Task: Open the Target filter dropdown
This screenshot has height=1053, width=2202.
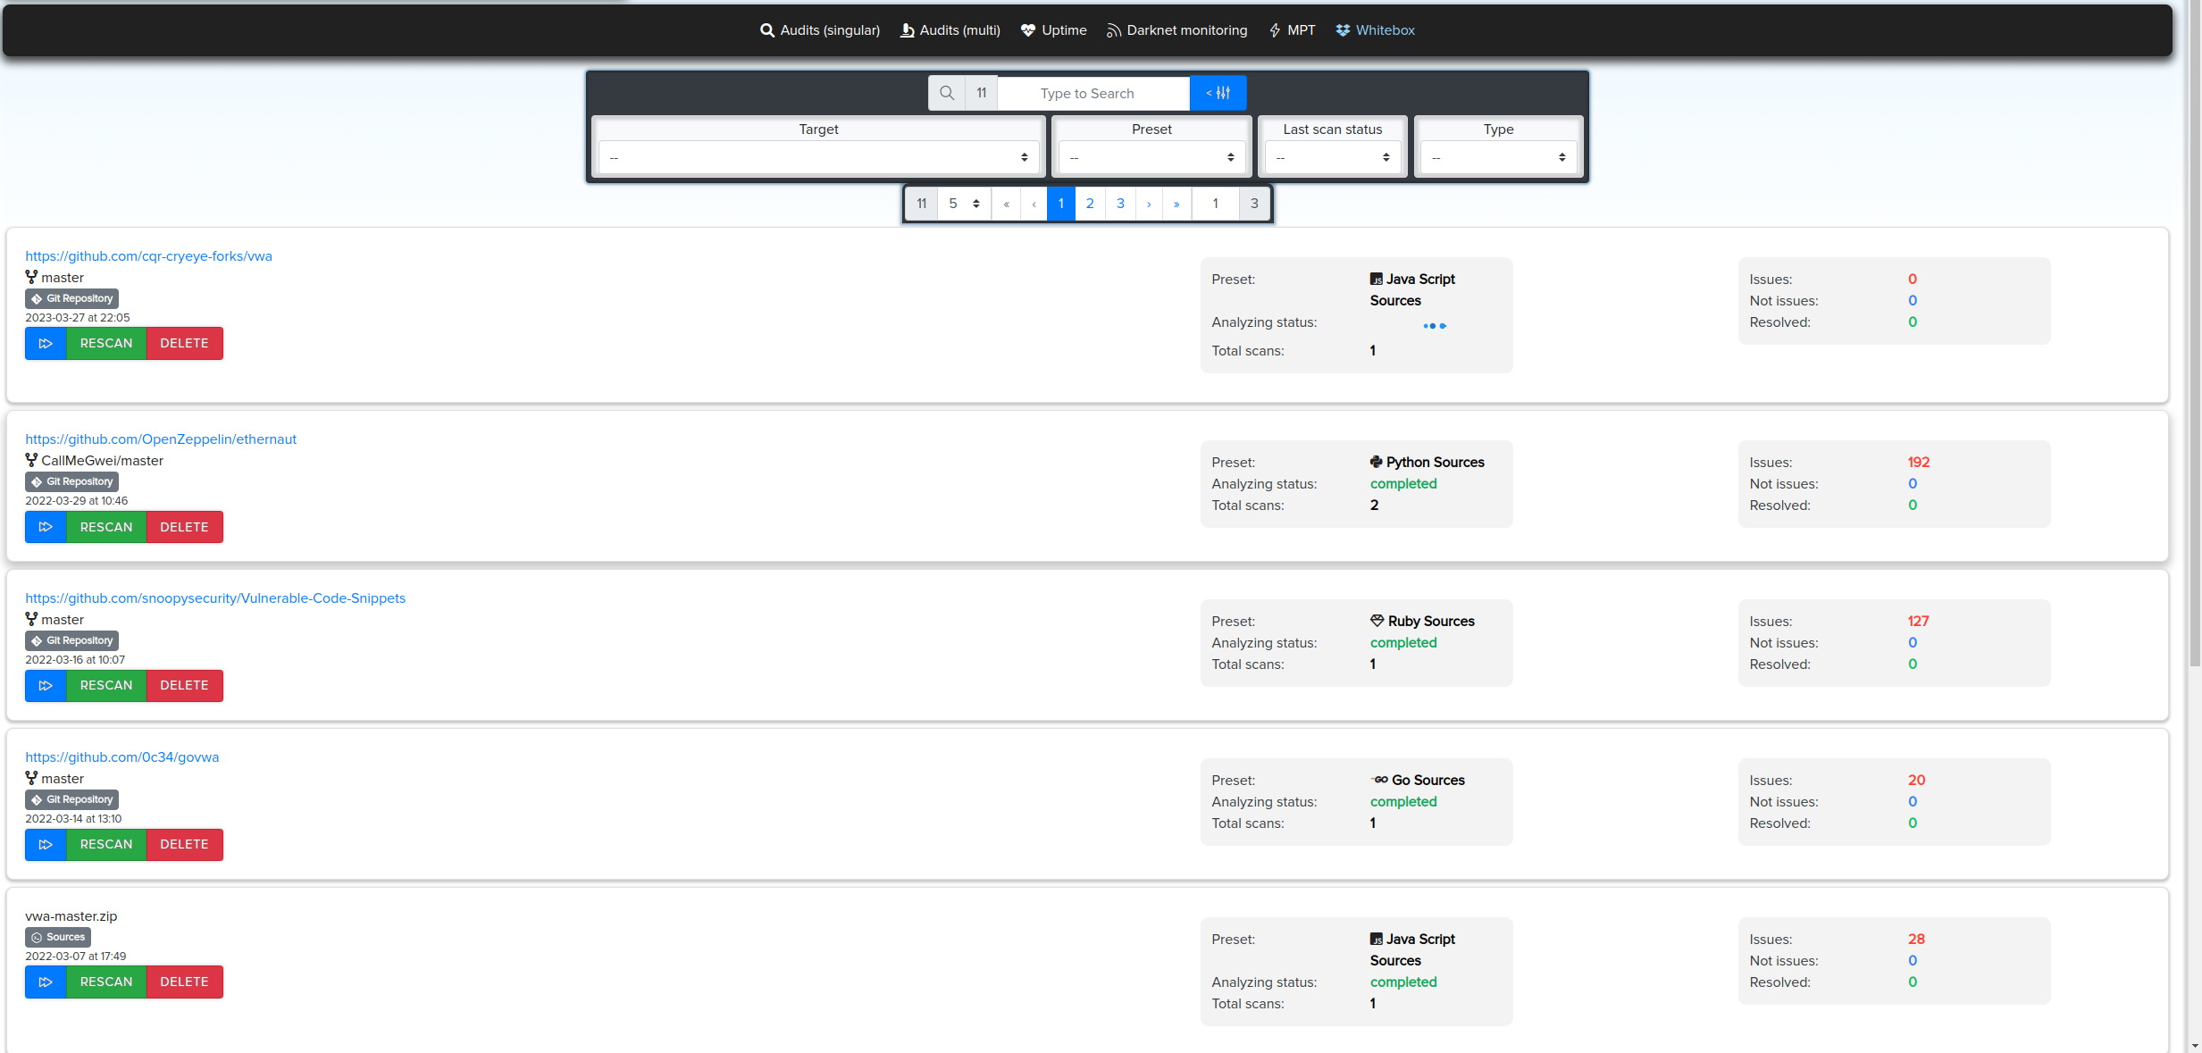Action: click(818, 157)
